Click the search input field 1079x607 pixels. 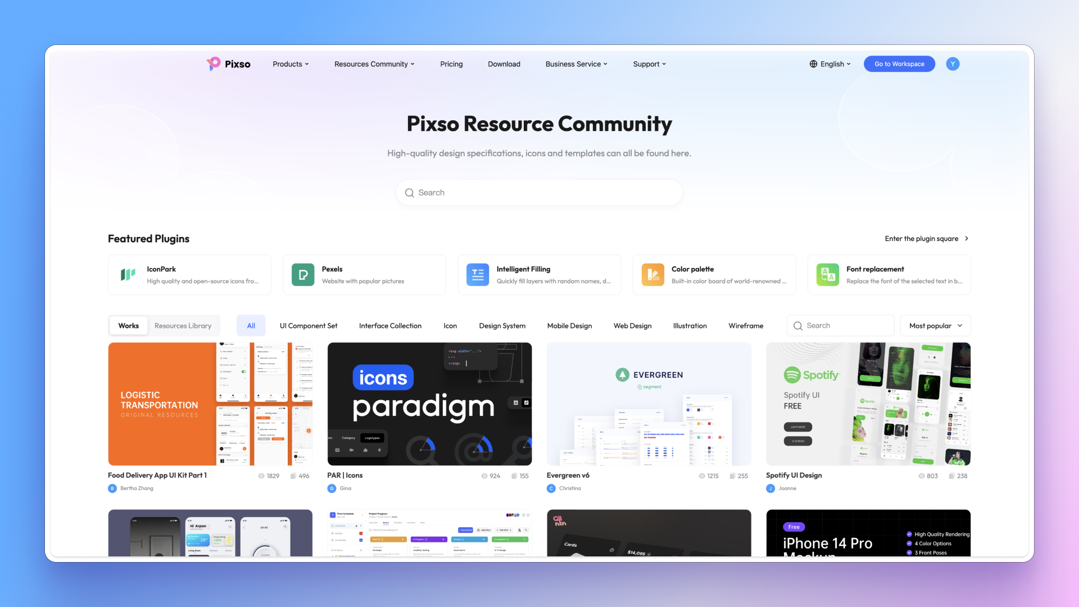(x=539, y=192)
